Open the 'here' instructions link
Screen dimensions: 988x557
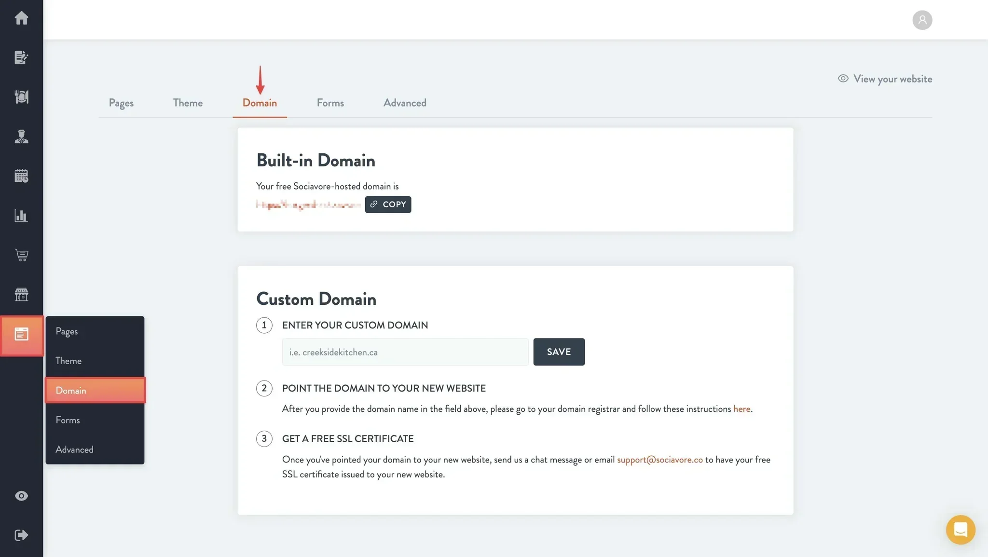click(x=741, y=409)
